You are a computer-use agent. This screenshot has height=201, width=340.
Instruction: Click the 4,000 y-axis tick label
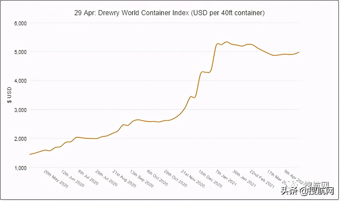pyautogui.click(x=20, y=81)
